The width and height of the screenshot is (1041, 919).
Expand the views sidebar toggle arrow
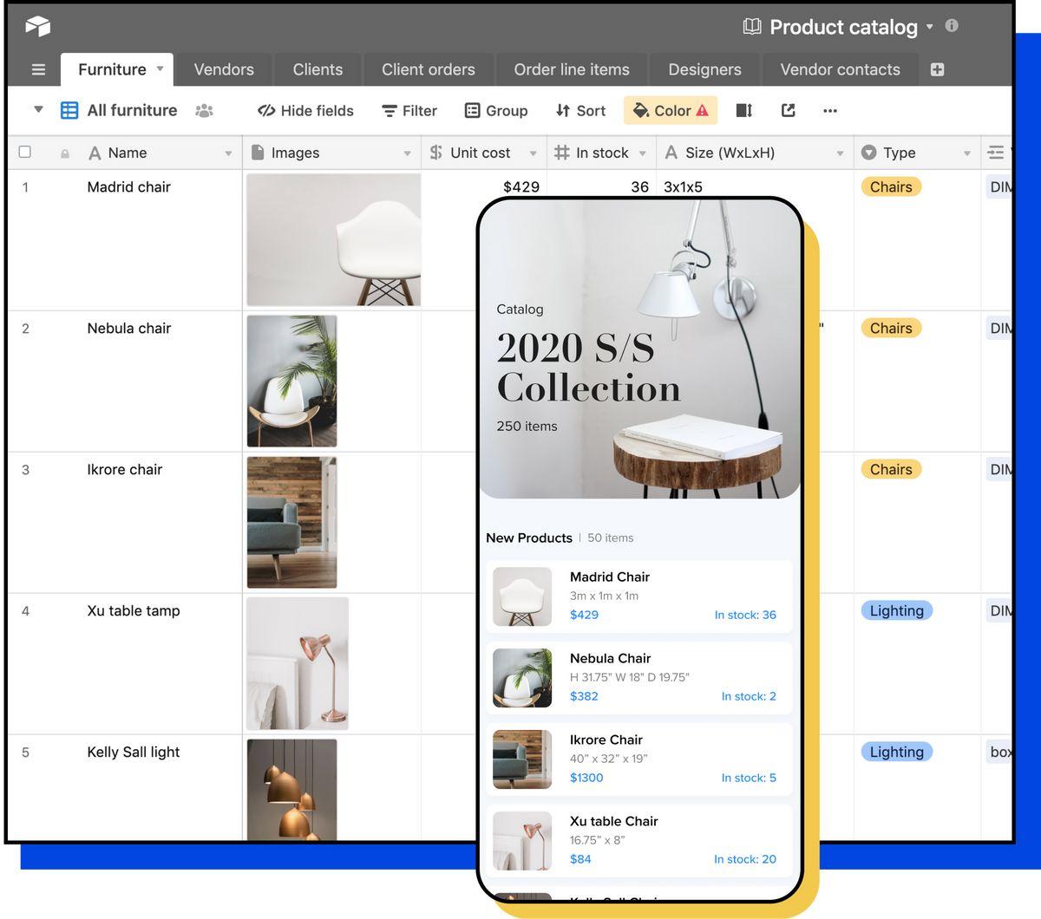(x=38, y=109)
